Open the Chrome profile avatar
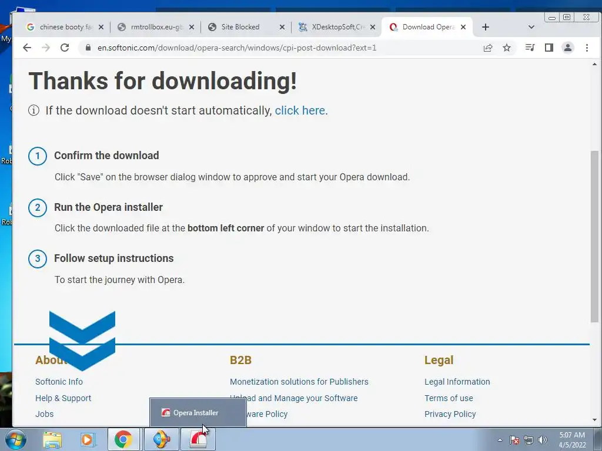This screenshot has width=602, height=451. pos(568,48)
